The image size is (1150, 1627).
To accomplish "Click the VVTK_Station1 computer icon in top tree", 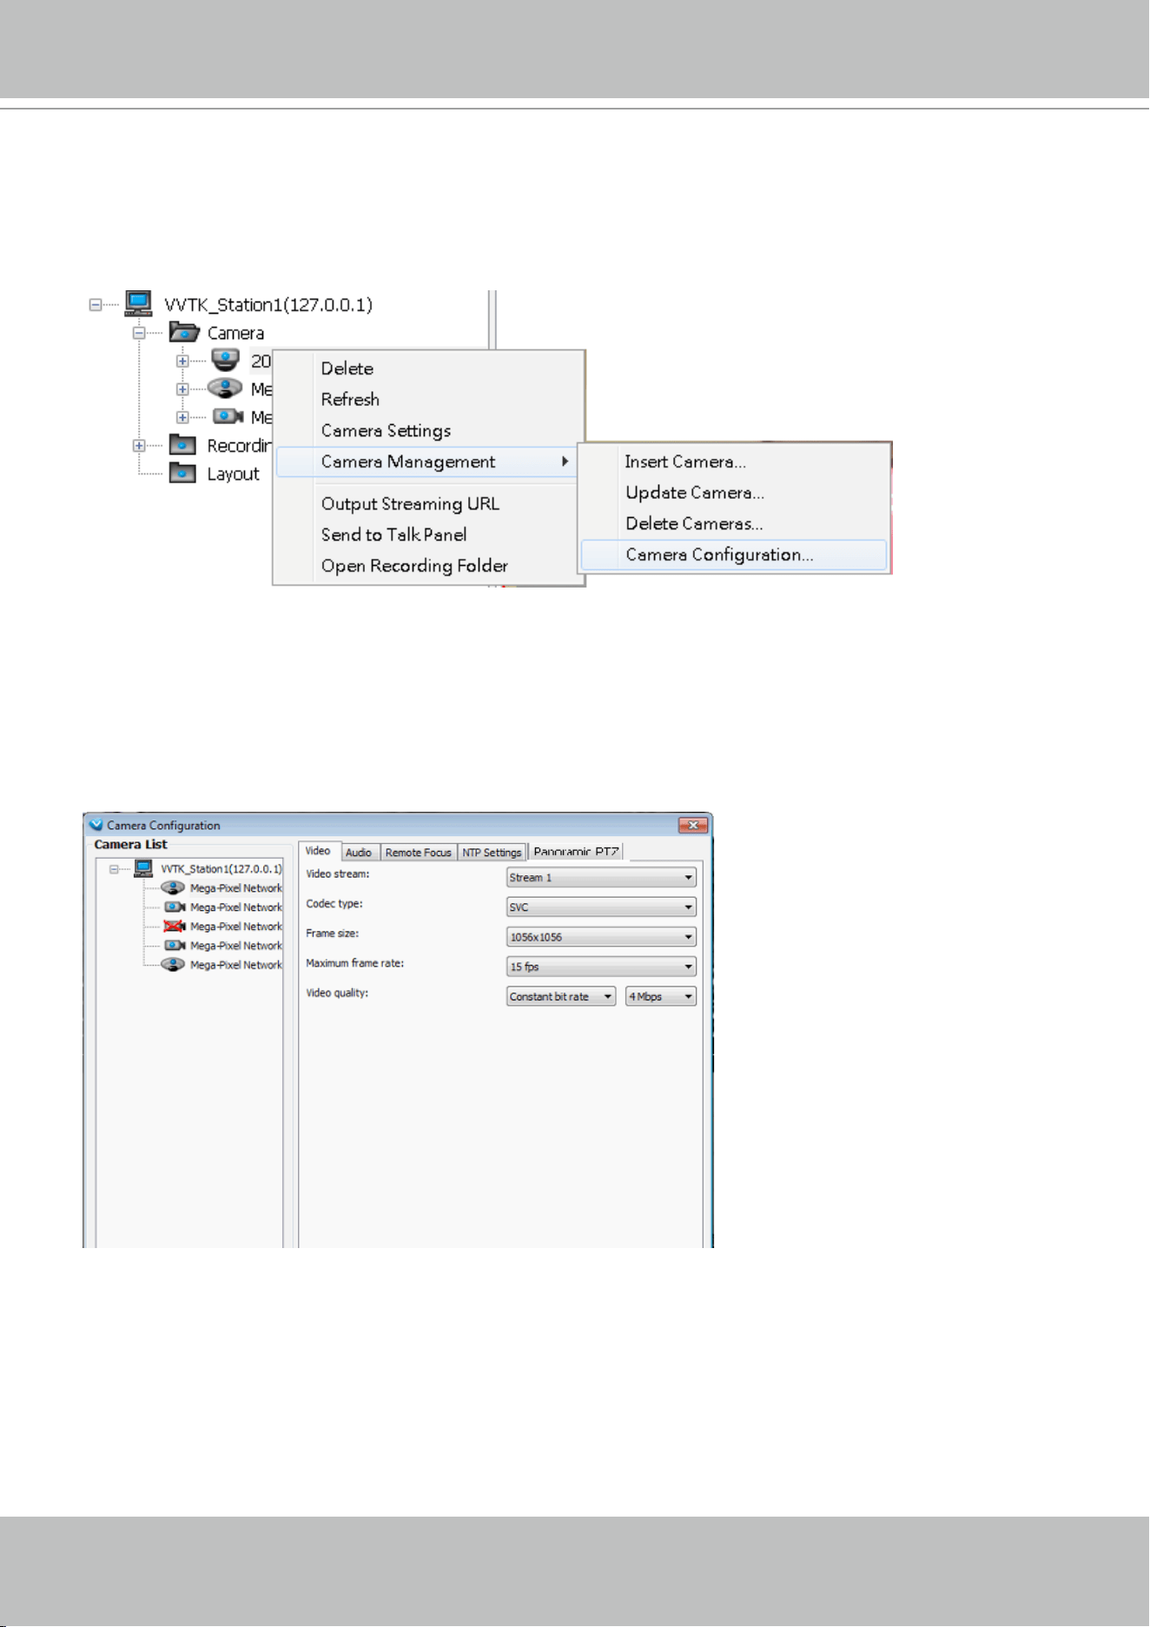I will (138, 303).
